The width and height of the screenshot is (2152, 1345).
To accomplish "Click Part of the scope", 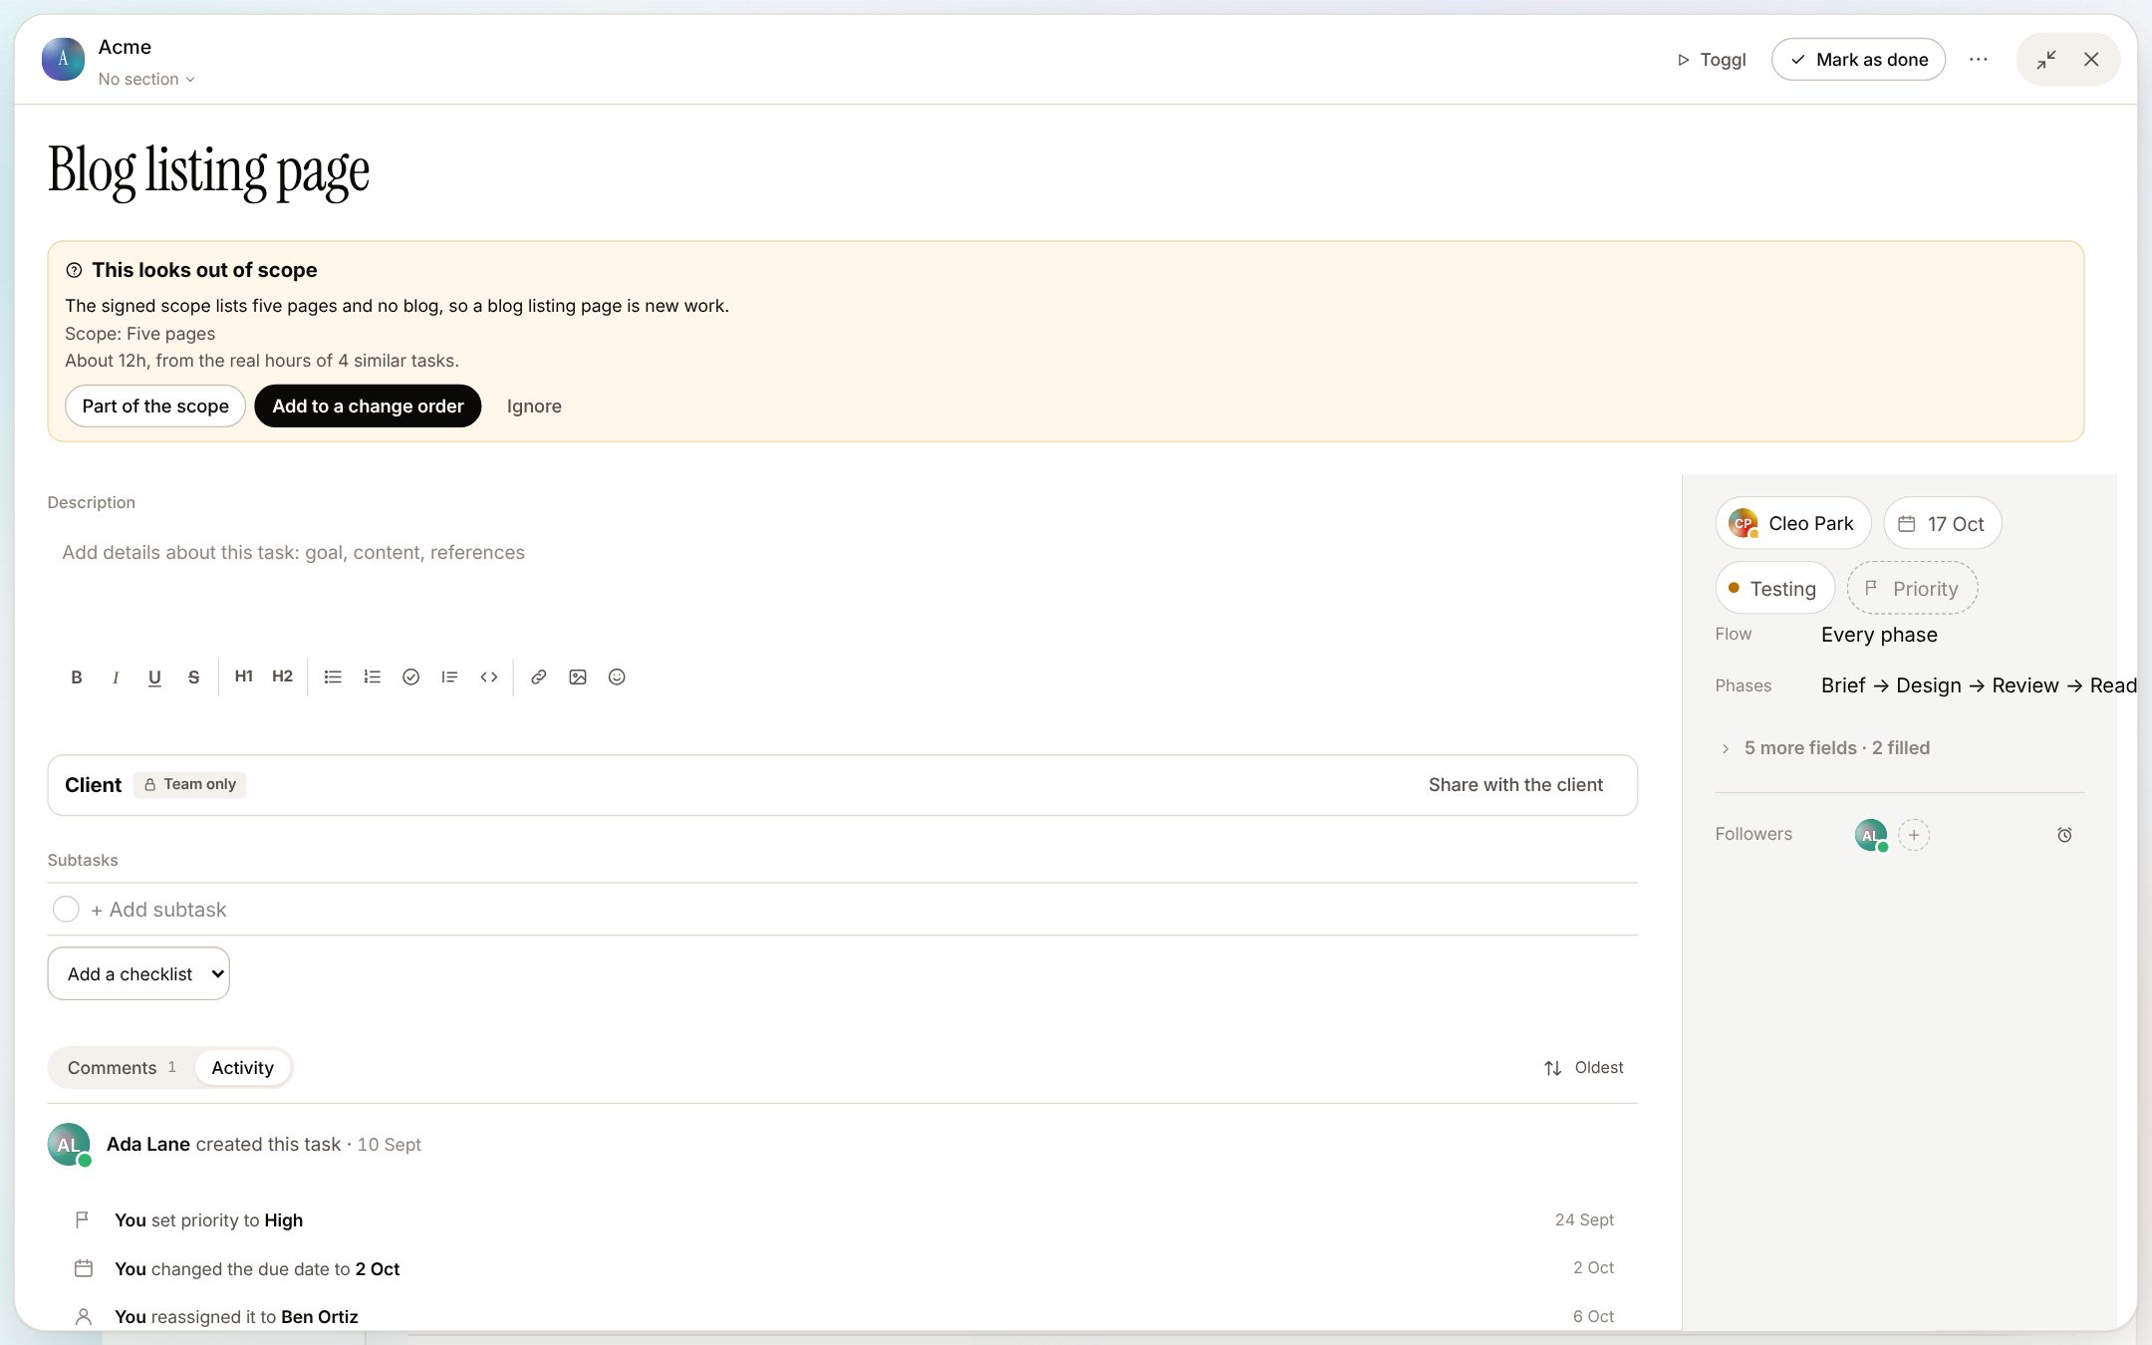I will coord(155,406).
